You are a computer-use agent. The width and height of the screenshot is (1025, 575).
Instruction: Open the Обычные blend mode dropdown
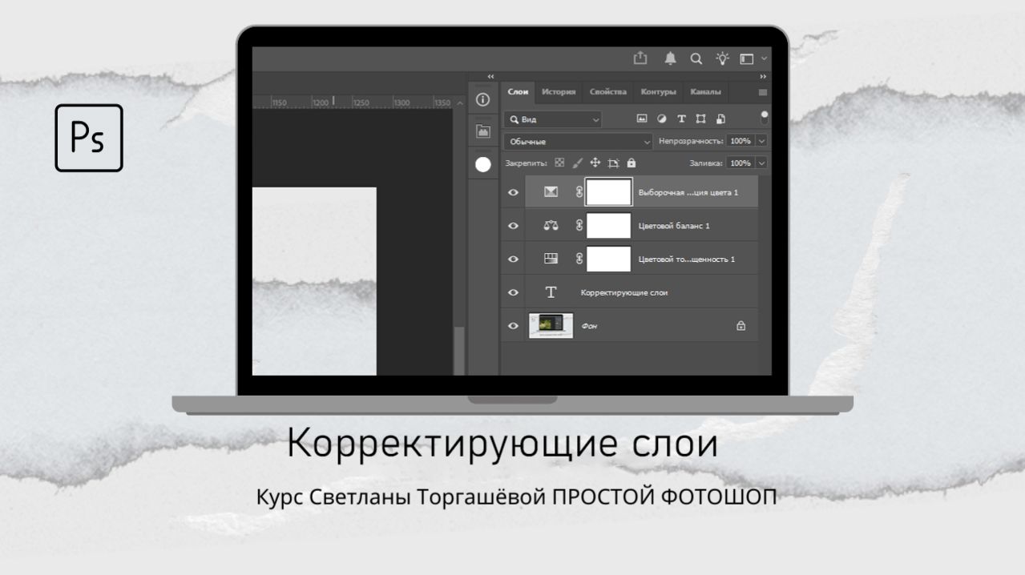tap(579, 141)
